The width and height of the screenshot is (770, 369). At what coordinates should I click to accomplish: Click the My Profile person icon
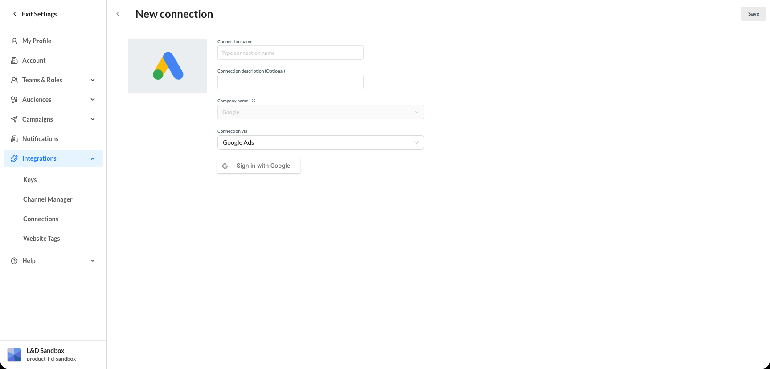(x=14, y=41)
